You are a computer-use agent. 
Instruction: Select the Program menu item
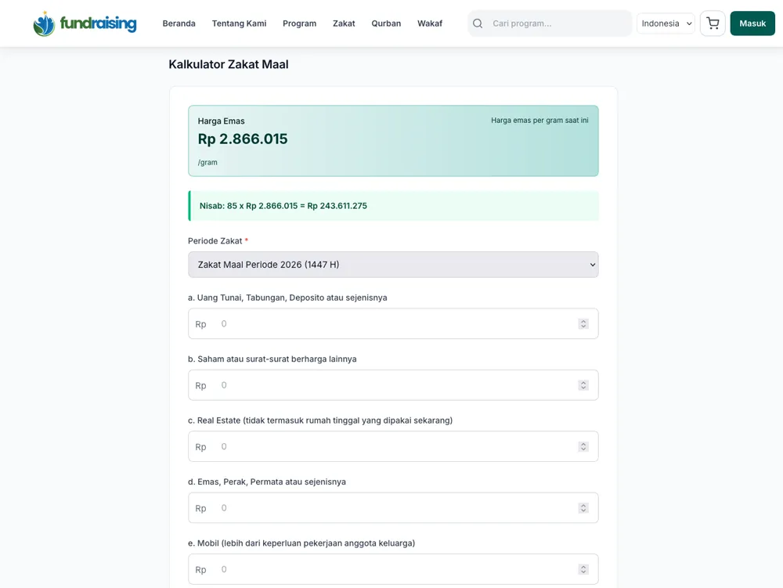pos(299,23)
